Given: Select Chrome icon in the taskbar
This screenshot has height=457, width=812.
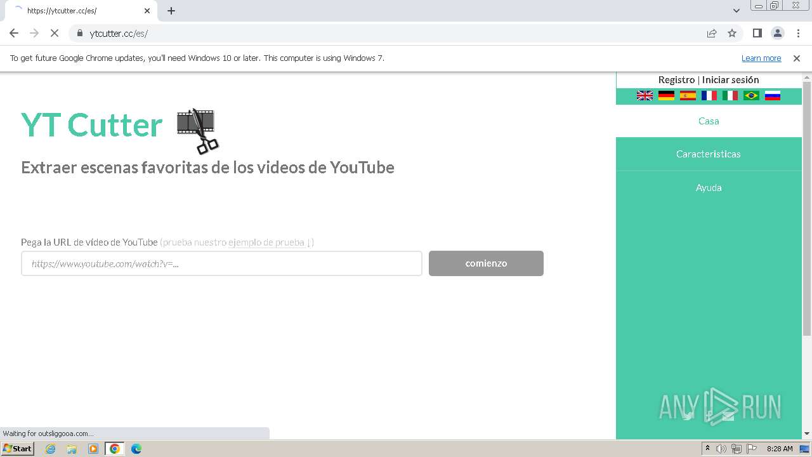Looking at the screenshot, I should tap(115, 449).
